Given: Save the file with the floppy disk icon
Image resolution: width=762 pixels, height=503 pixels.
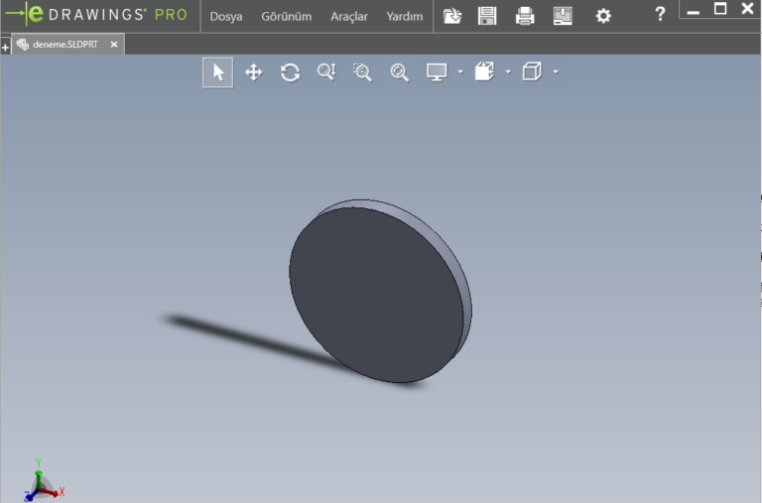Looking at the screenshot, I should pos(487,16).
